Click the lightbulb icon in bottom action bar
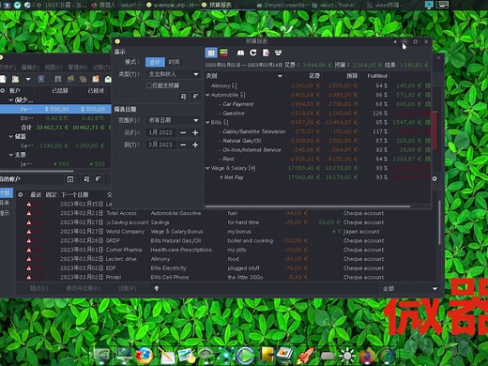Viewport: 488px width, 366px height. 157,288
